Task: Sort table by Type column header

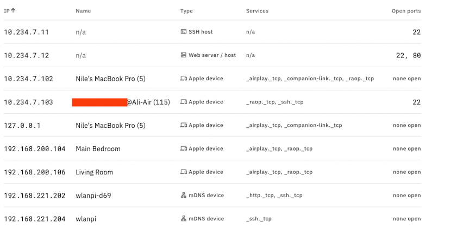Action: (x=186, y=11)
